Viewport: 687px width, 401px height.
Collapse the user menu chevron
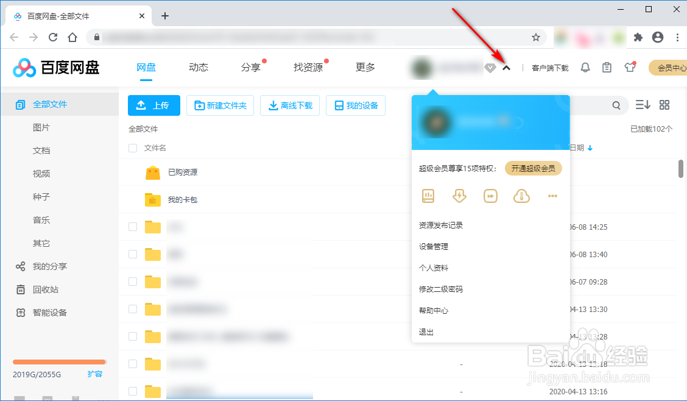507,68
